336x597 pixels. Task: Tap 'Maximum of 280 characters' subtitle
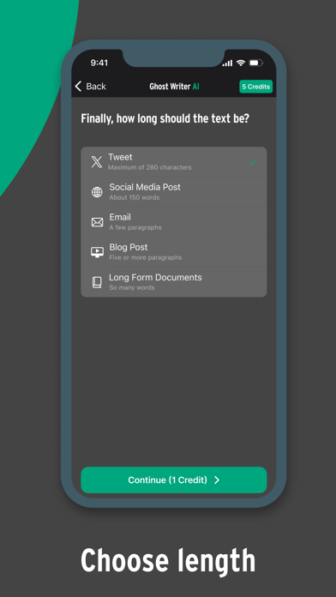point(149,167)
